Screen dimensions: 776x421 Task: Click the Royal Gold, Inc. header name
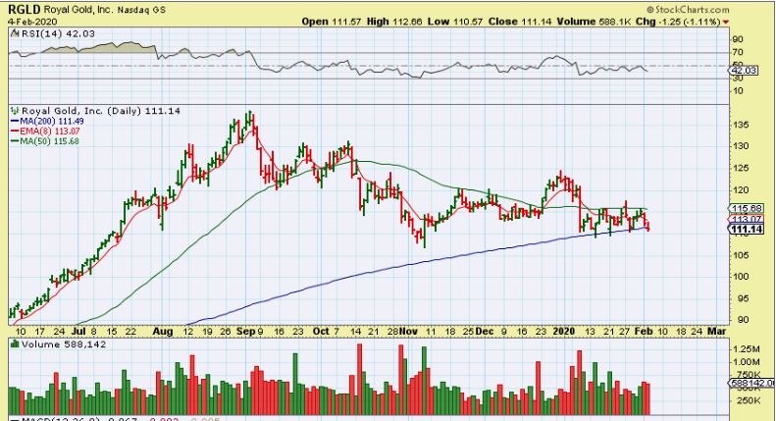point(78,10)
